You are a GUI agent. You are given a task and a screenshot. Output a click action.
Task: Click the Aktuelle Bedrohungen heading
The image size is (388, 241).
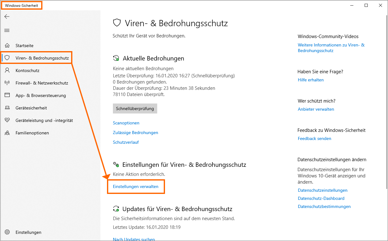click(x=153, y=58)
